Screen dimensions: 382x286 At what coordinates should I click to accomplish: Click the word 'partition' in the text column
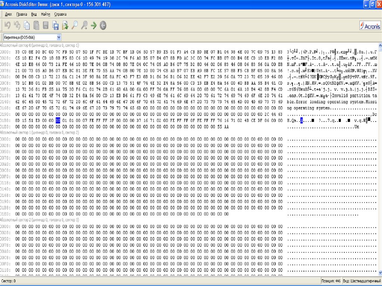click(x=360, y=95)
